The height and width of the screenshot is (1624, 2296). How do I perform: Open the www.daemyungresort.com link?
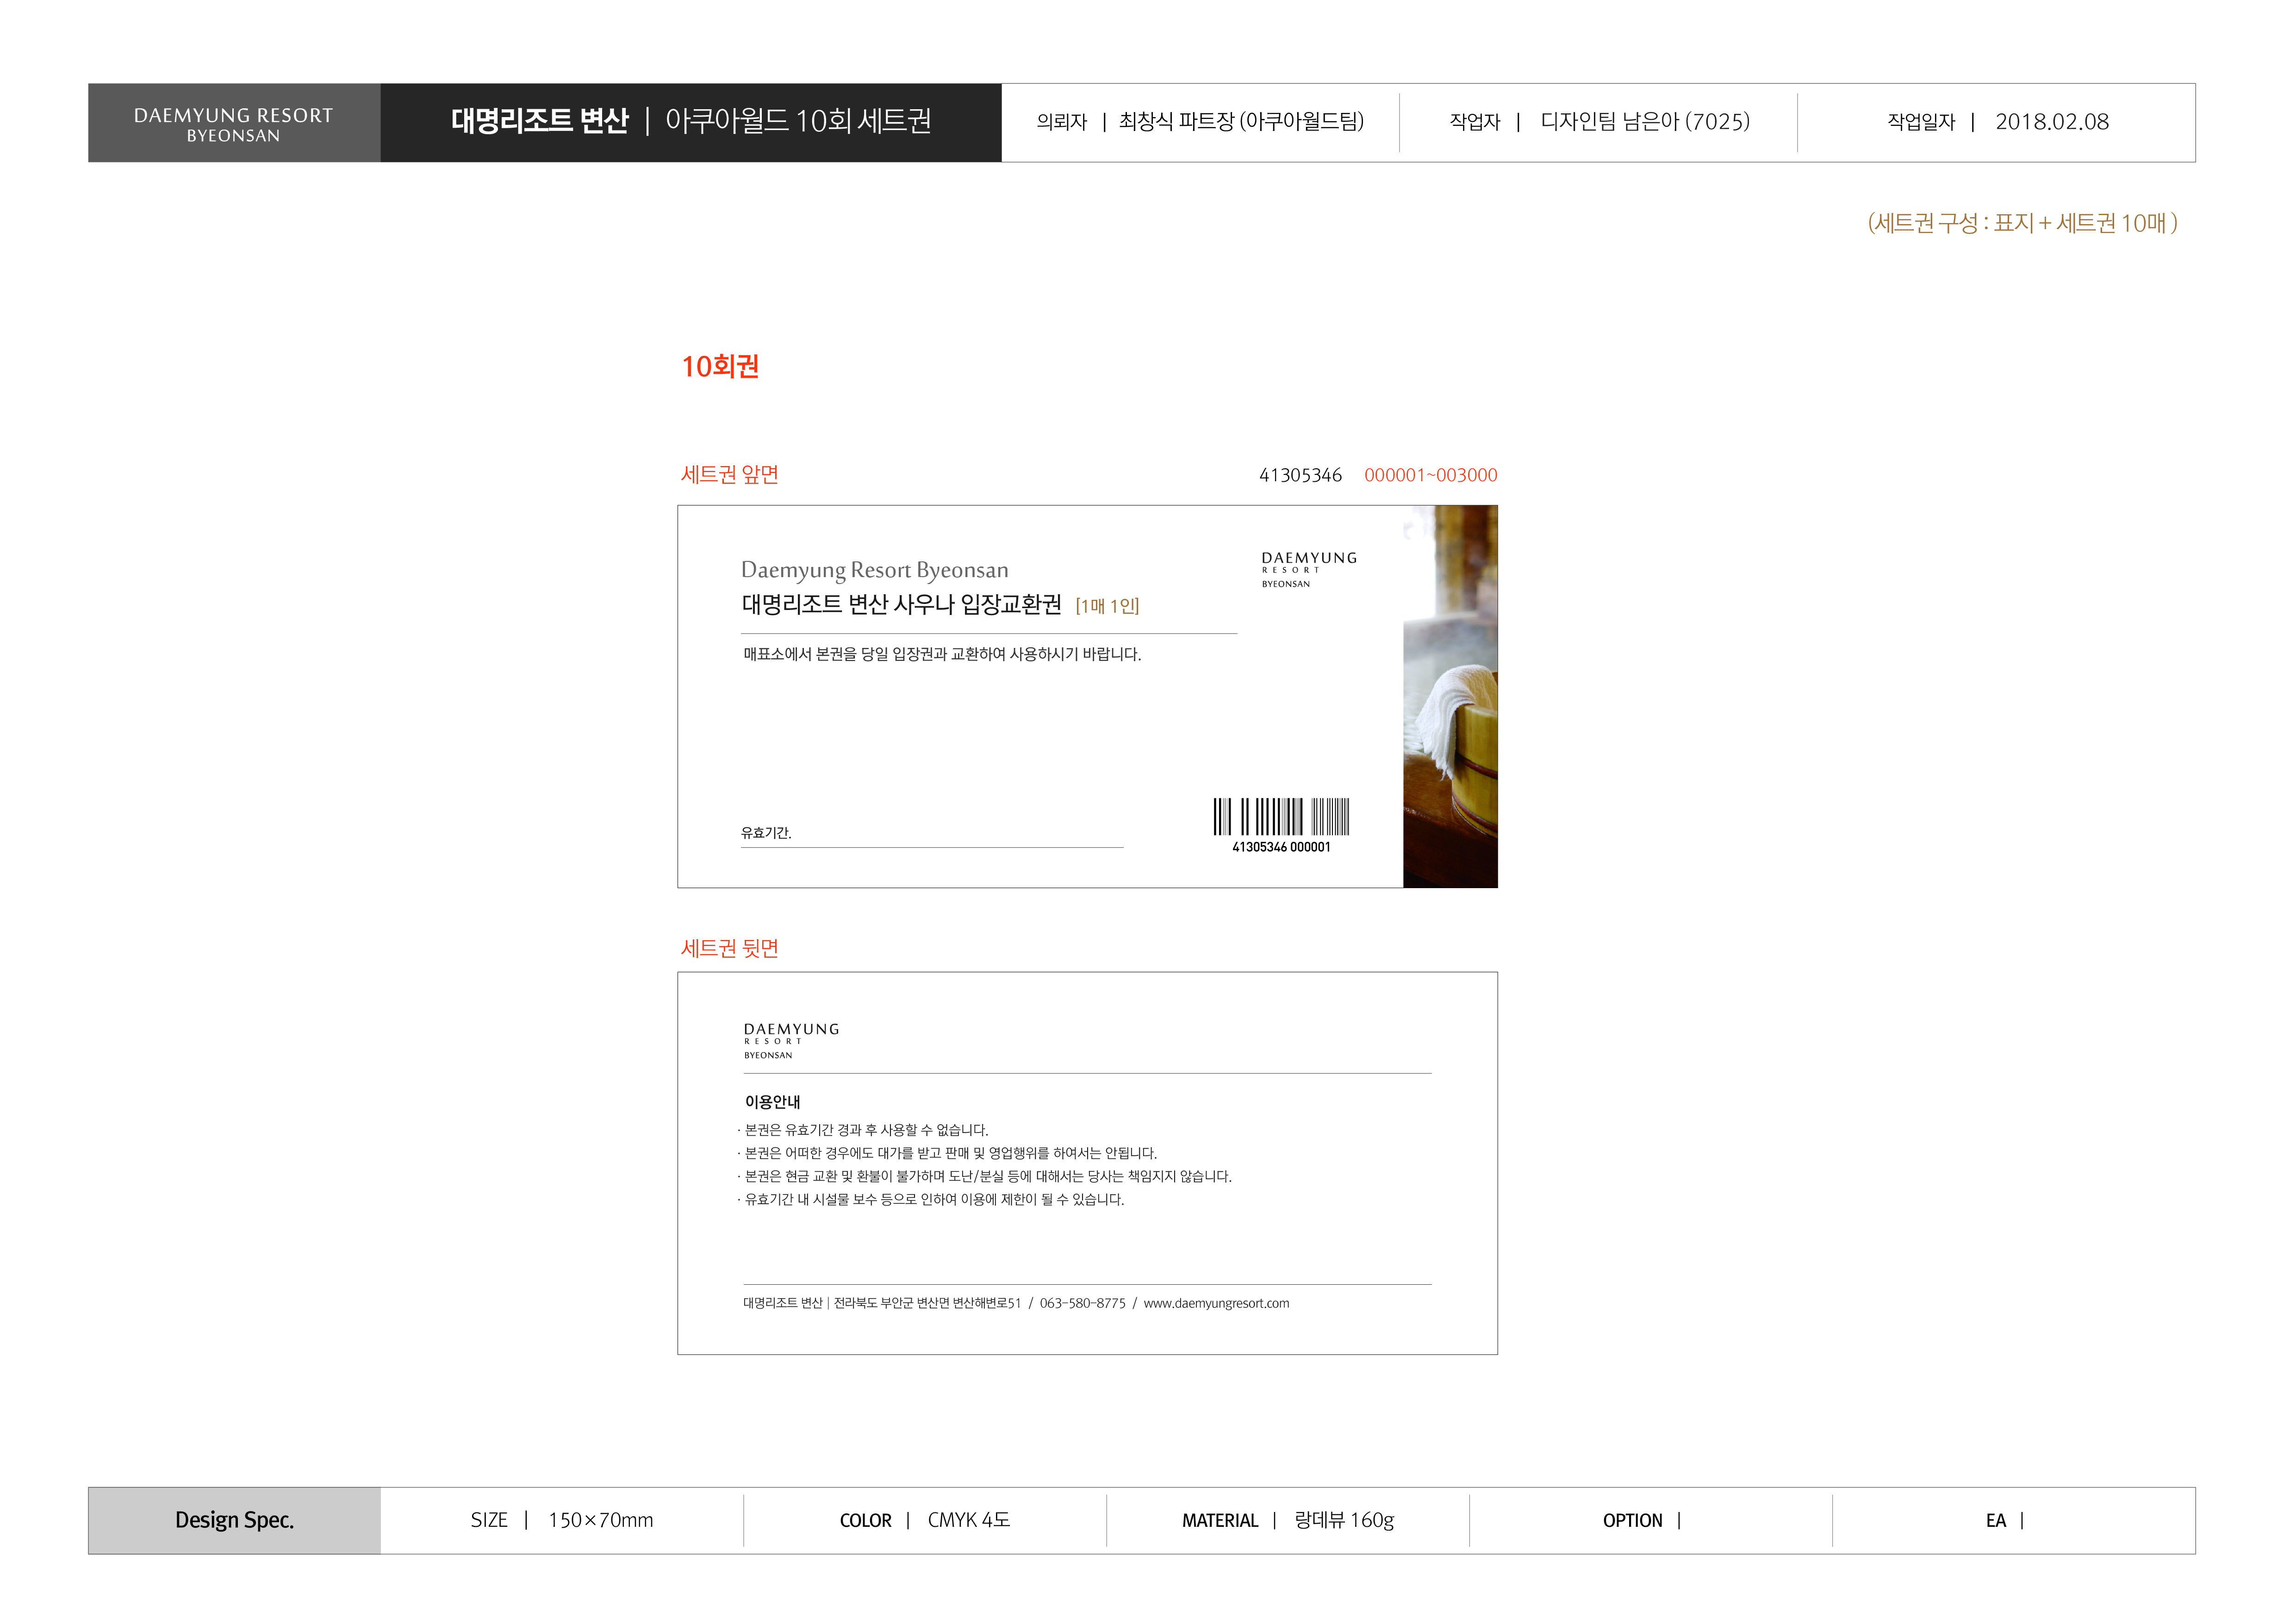coord(1216,1303)
